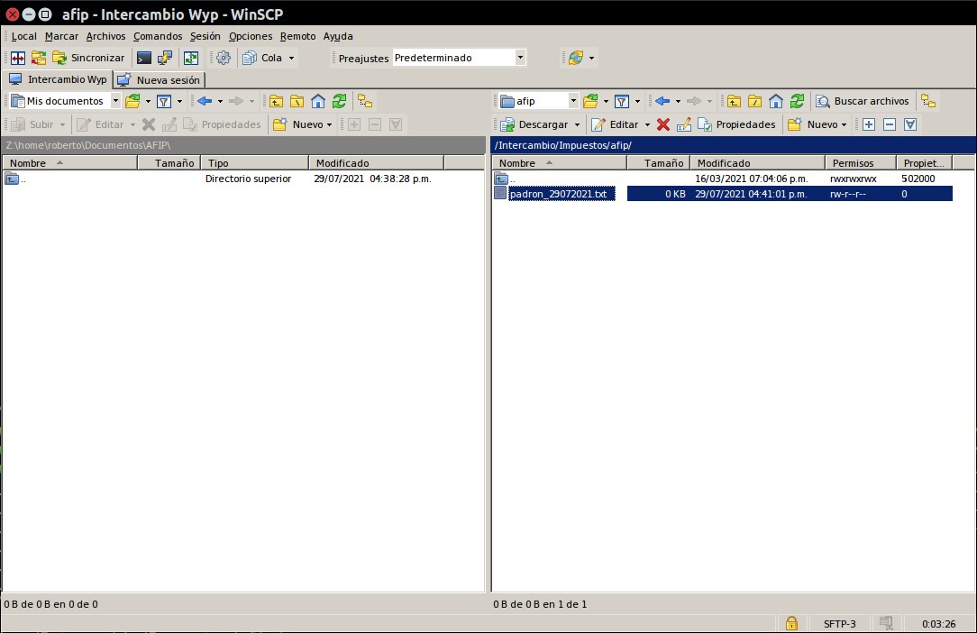Go to remote home directory
The width and height of the screenshot is (977, 633).
click(776, 101)
